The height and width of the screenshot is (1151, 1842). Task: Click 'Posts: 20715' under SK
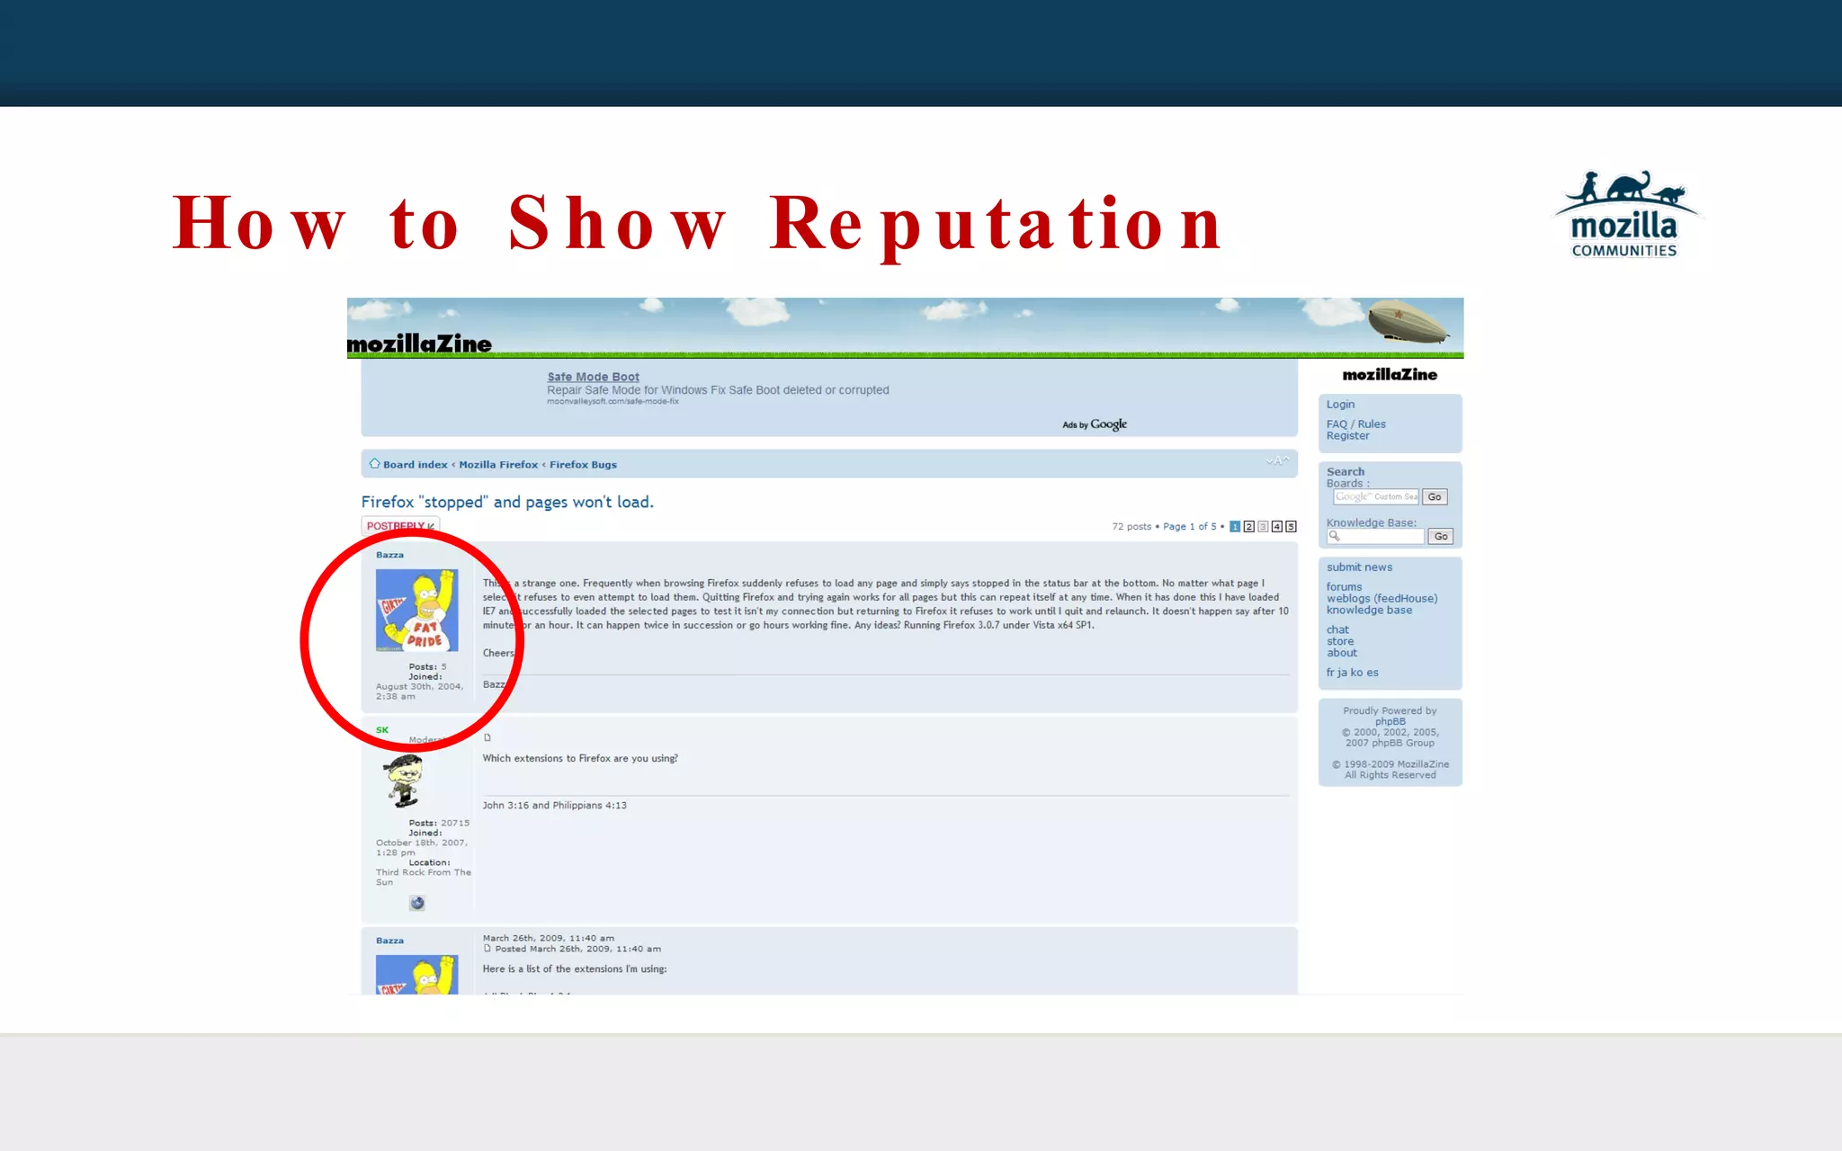[439, 823]
